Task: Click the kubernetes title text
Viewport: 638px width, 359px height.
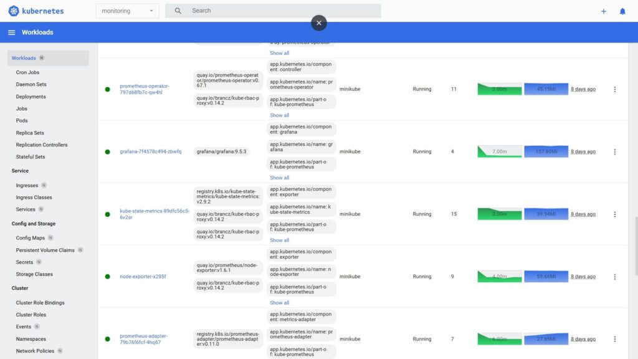Action: click(x=43, y=11)
